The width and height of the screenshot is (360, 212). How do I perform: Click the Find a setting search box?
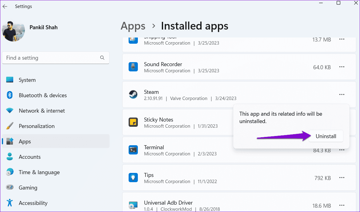(51, 58)
